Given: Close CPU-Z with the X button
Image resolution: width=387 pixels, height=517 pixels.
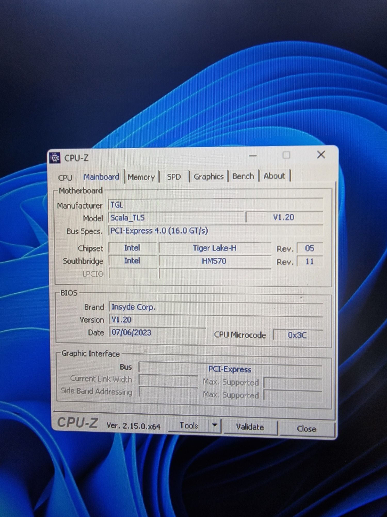Looking at the screenshot, I should click(321, 155).
